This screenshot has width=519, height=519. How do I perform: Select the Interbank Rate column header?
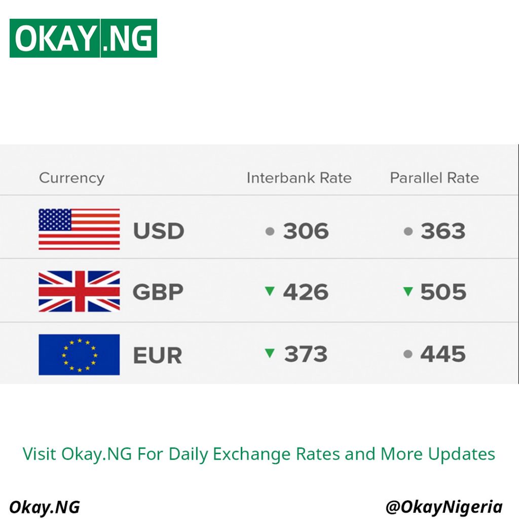pos(299,178)
